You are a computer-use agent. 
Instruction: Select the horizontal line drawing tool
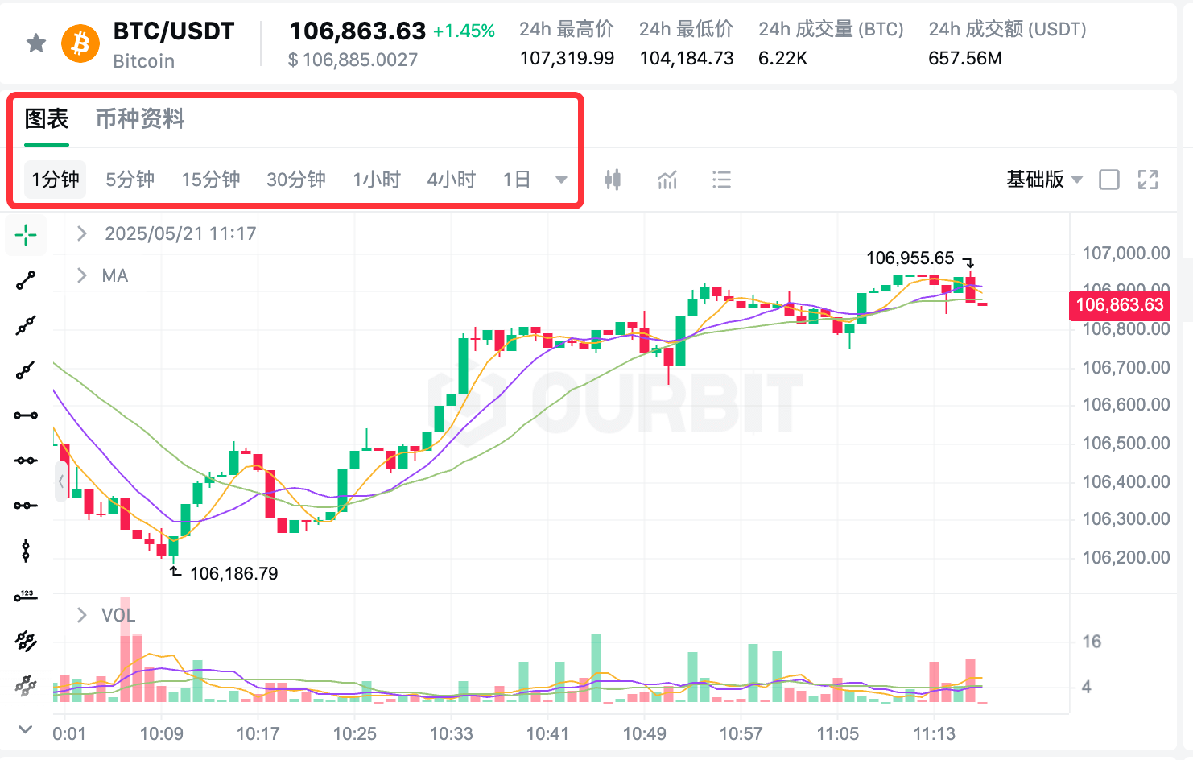pyautogui.click(x=26, y=415)
